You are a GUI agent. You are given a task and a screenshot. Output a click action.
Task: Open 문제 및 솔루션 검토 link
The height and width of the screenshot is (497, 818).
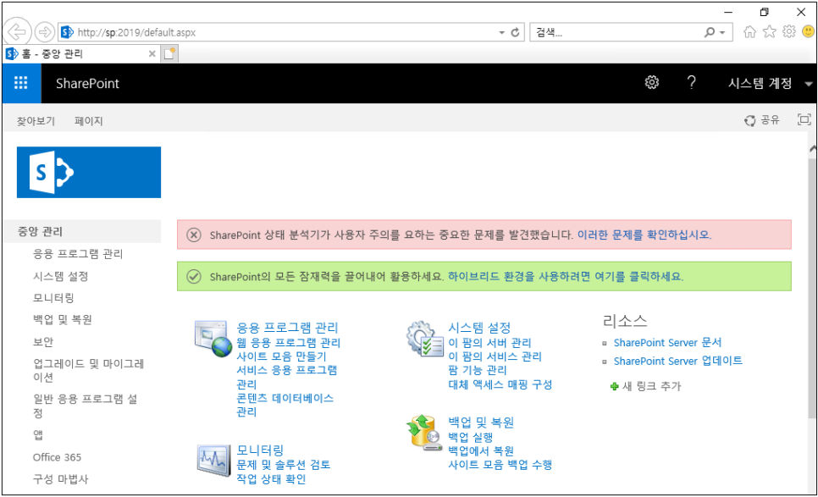pyautogui.click(x=284, y=464)
